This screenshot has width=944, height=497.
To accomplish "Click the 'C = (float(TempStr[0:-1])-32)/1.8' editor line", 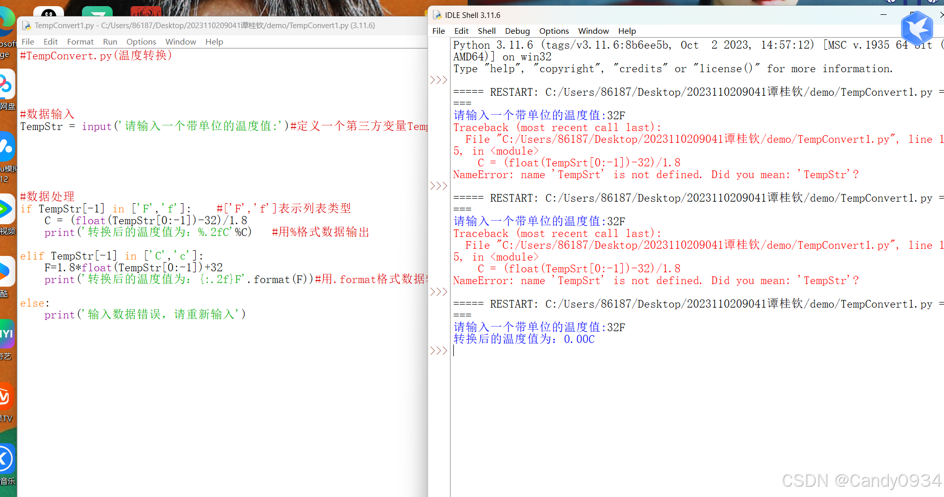I will [x=146, y=220].
